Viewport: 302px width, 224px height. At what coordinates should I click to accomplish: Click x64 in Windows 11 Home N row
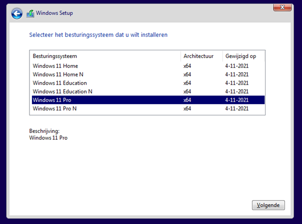point(187,74)
